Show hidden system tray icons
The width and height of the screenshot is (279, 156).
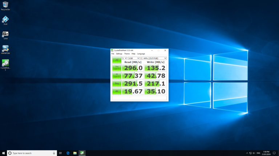[247, 153]
